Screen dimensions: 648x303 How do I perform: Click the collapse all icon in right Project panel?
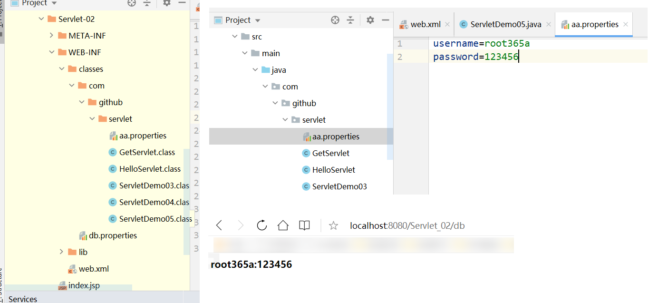point(350,20)
